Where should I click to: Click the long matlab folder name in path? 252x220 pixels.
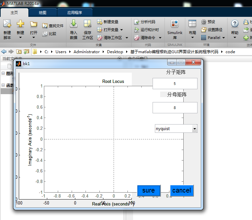[x=174, y=52]
